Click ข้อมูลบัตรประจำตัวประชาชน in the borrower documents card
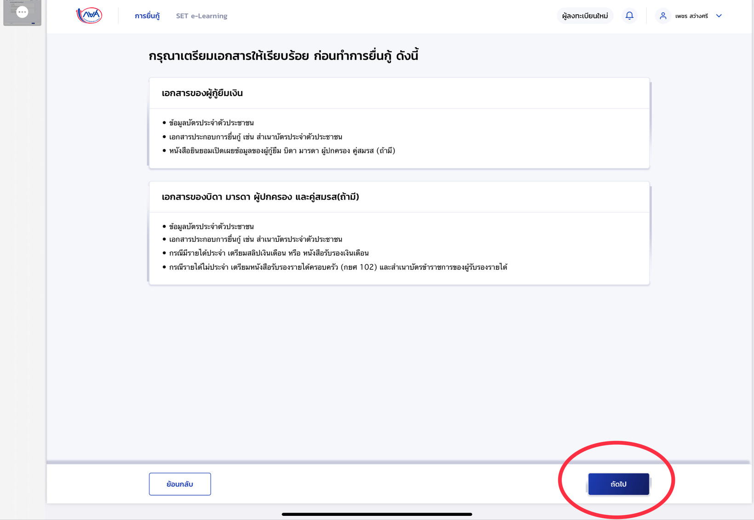This screenshot has height=520, width=754. tap(211, 123)
